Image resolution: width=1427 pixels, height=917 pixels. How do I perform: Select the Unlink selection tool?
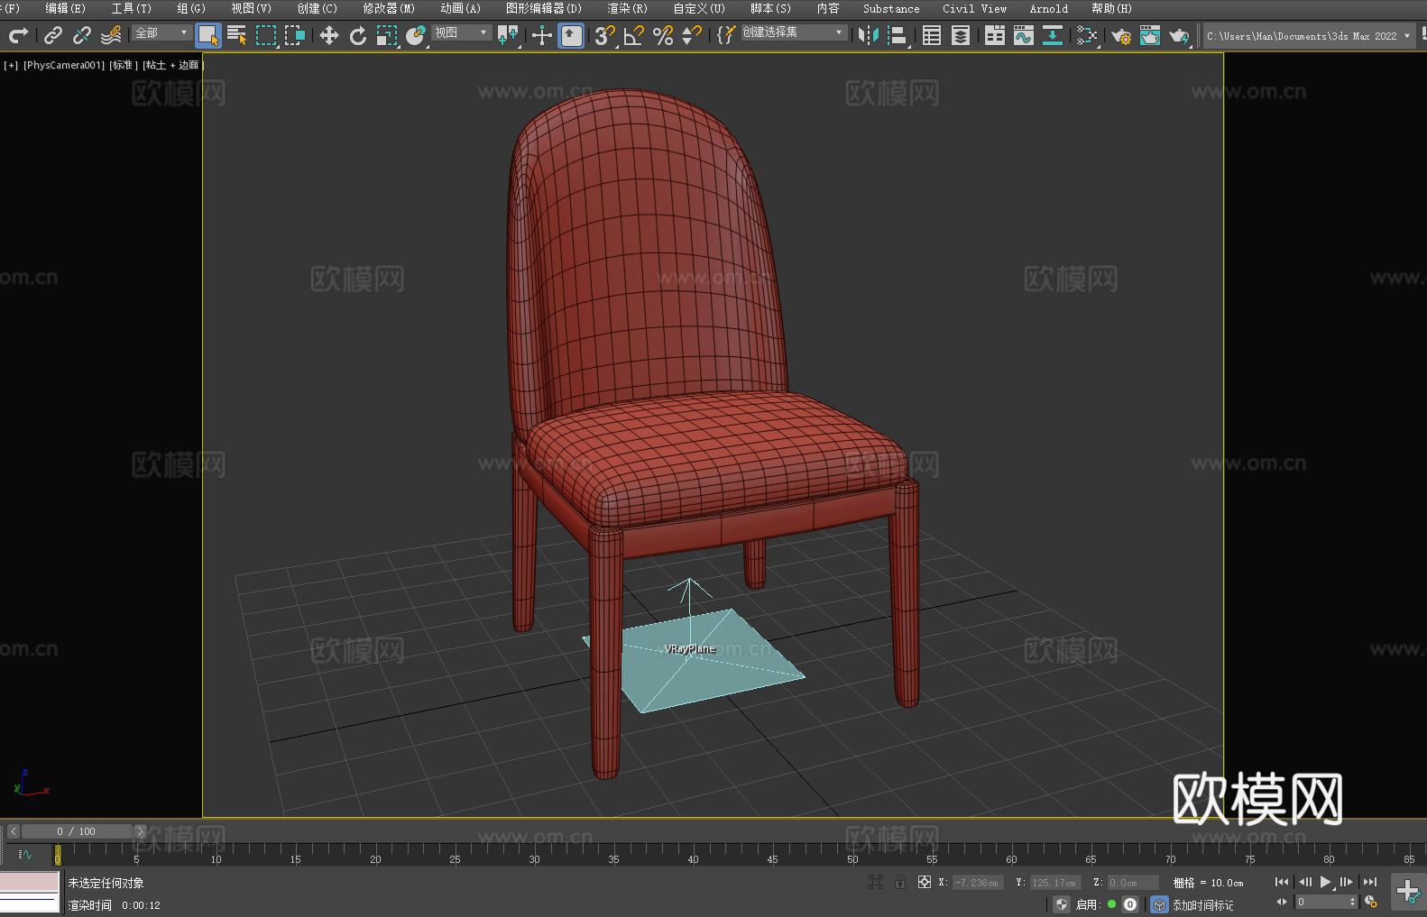coord(81,35)
